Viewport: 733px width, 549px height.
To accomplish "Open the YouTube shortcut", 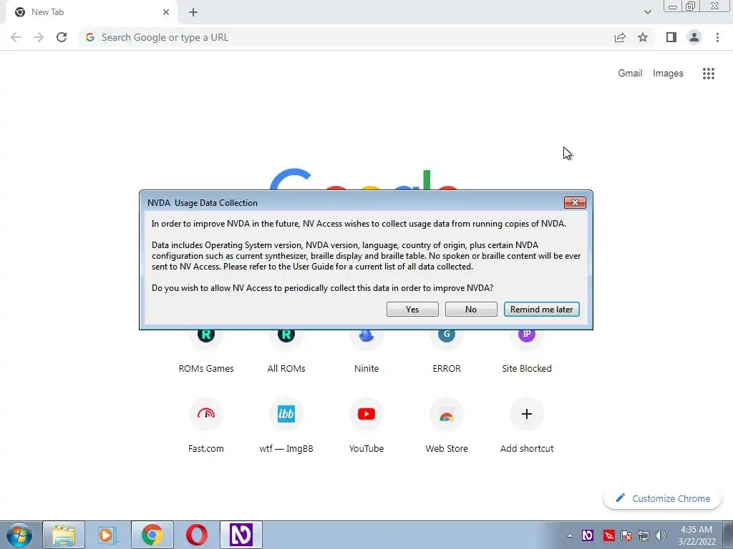I will click(x=366, y=414).
